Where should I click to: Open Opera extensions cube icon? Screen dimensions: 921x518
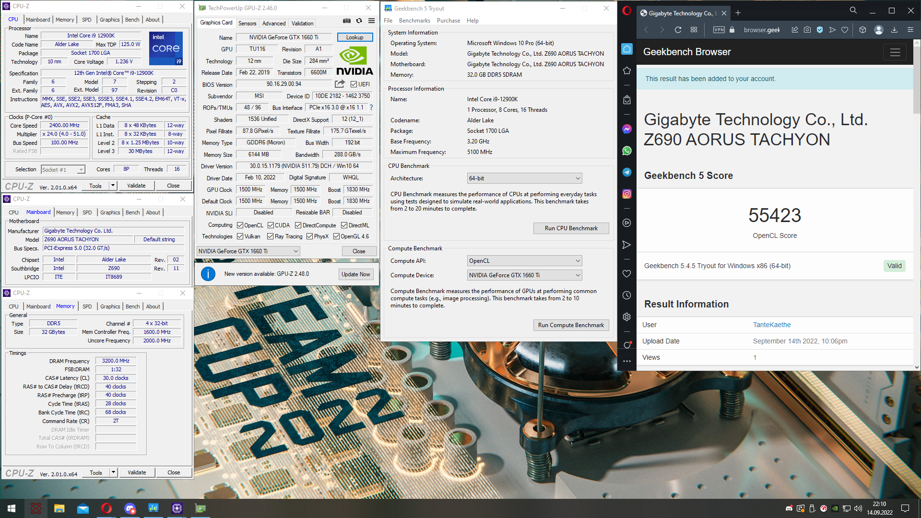tap(862, 30)
